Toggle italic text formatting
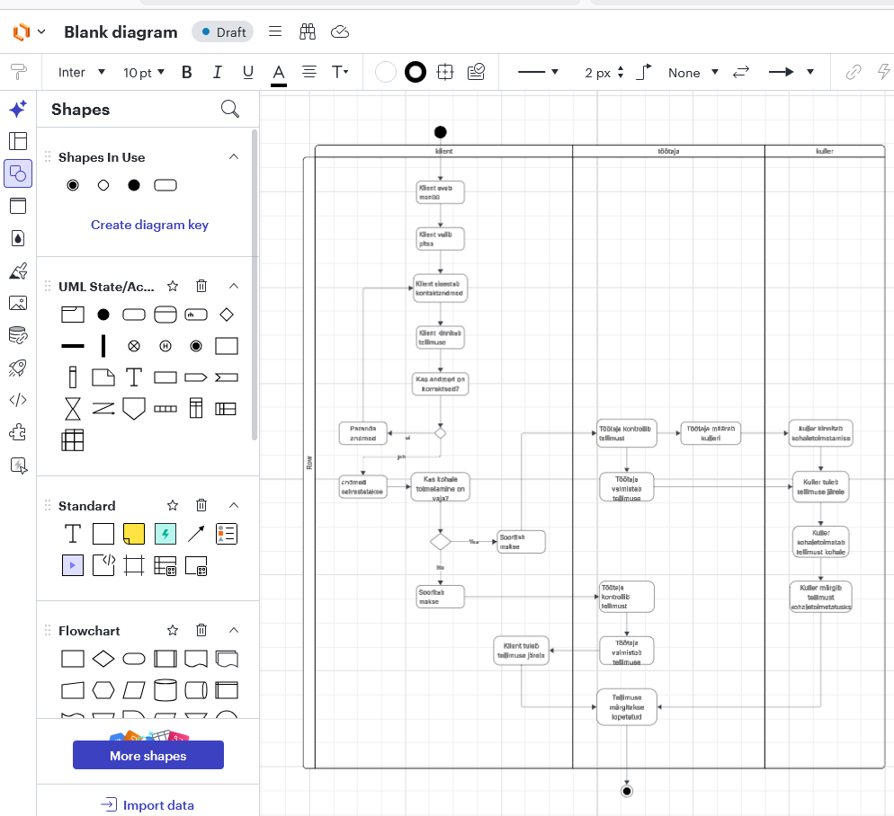 coord(217,72)
